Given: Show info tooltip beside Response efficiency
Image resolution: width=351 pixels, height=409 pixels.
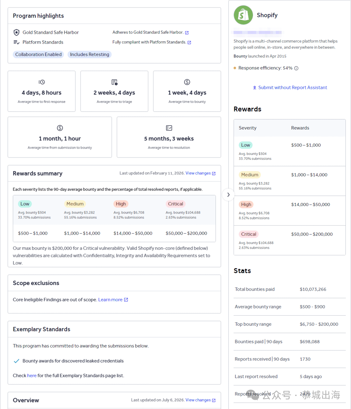Looking at the screenshot, I should click(296, 68).
